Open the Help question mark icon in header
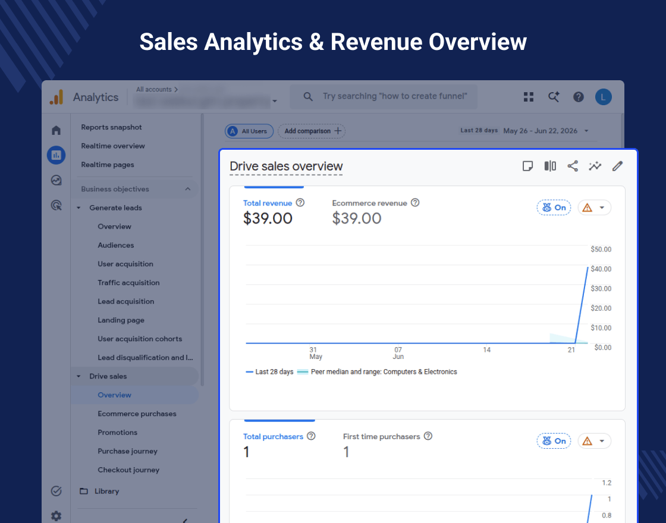 click(x=579, y=97)
